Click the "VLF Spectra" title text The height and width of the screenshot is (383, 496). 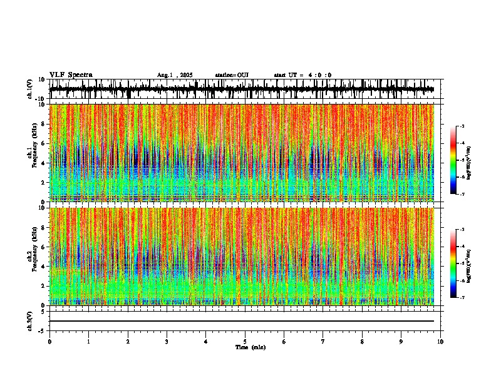tap(71, 75)
